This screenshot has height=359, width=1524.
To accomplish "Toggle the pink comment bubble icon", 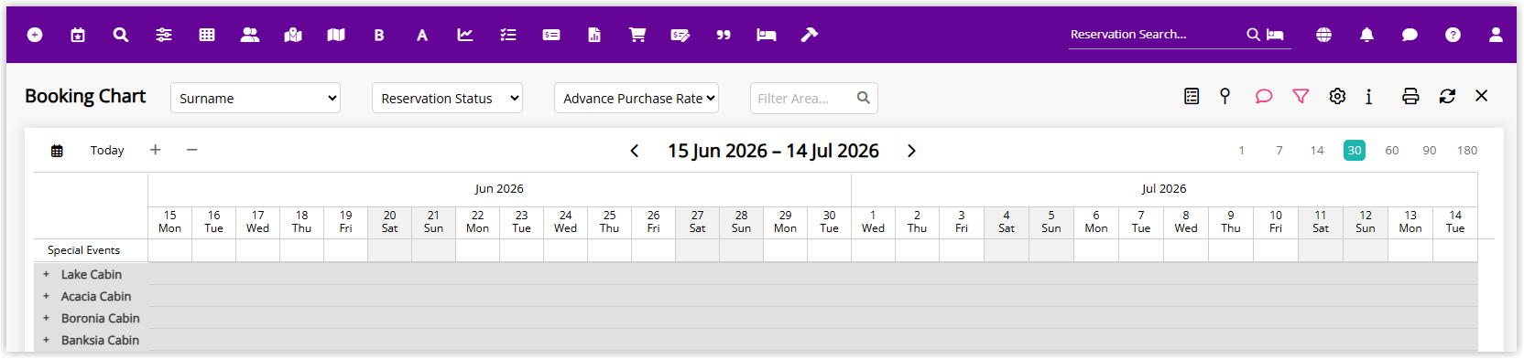I will coord(1264,96).
